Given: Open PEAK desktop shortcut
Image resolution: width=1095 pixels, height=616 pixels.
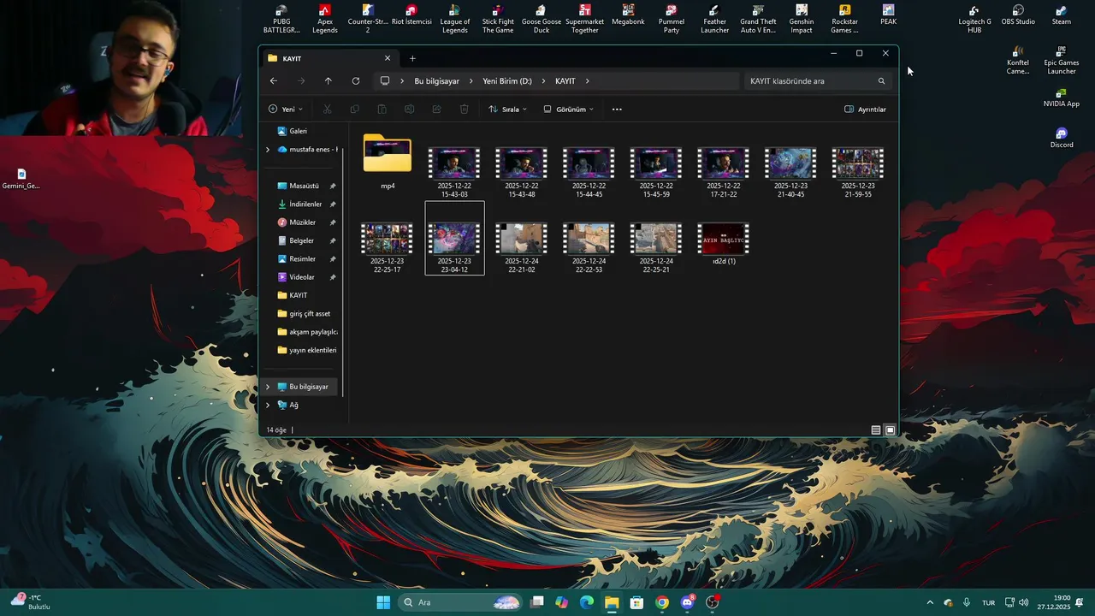Looking at the screenshot, I should coord(888,14).
